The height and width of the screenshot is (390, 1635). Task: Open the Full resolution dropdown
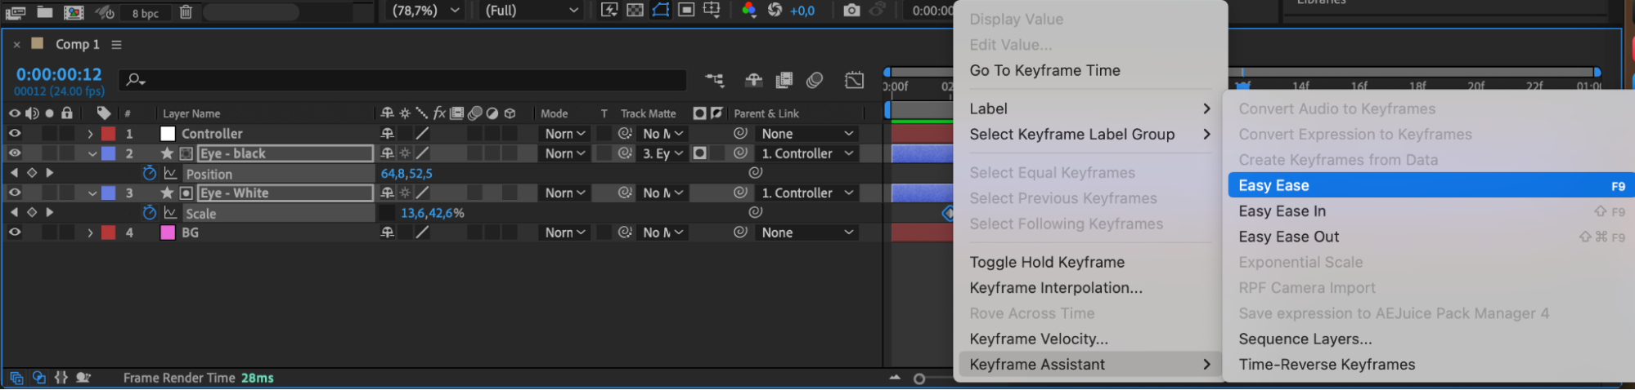pyautogui.click(x=531, y=11)
